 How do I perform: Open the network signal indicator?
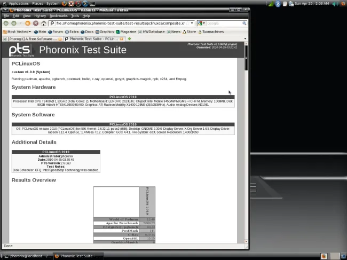pyautogui.click(x=271, y=4)
